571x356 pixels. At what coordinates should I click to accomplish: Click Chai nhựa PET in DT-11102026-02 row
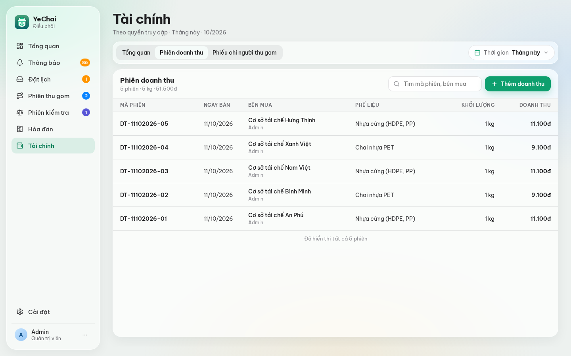pyautogui.click(x=375, y=195)
